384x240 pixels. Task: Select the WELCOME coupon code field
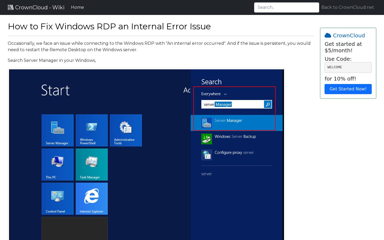tap(348, 67)
